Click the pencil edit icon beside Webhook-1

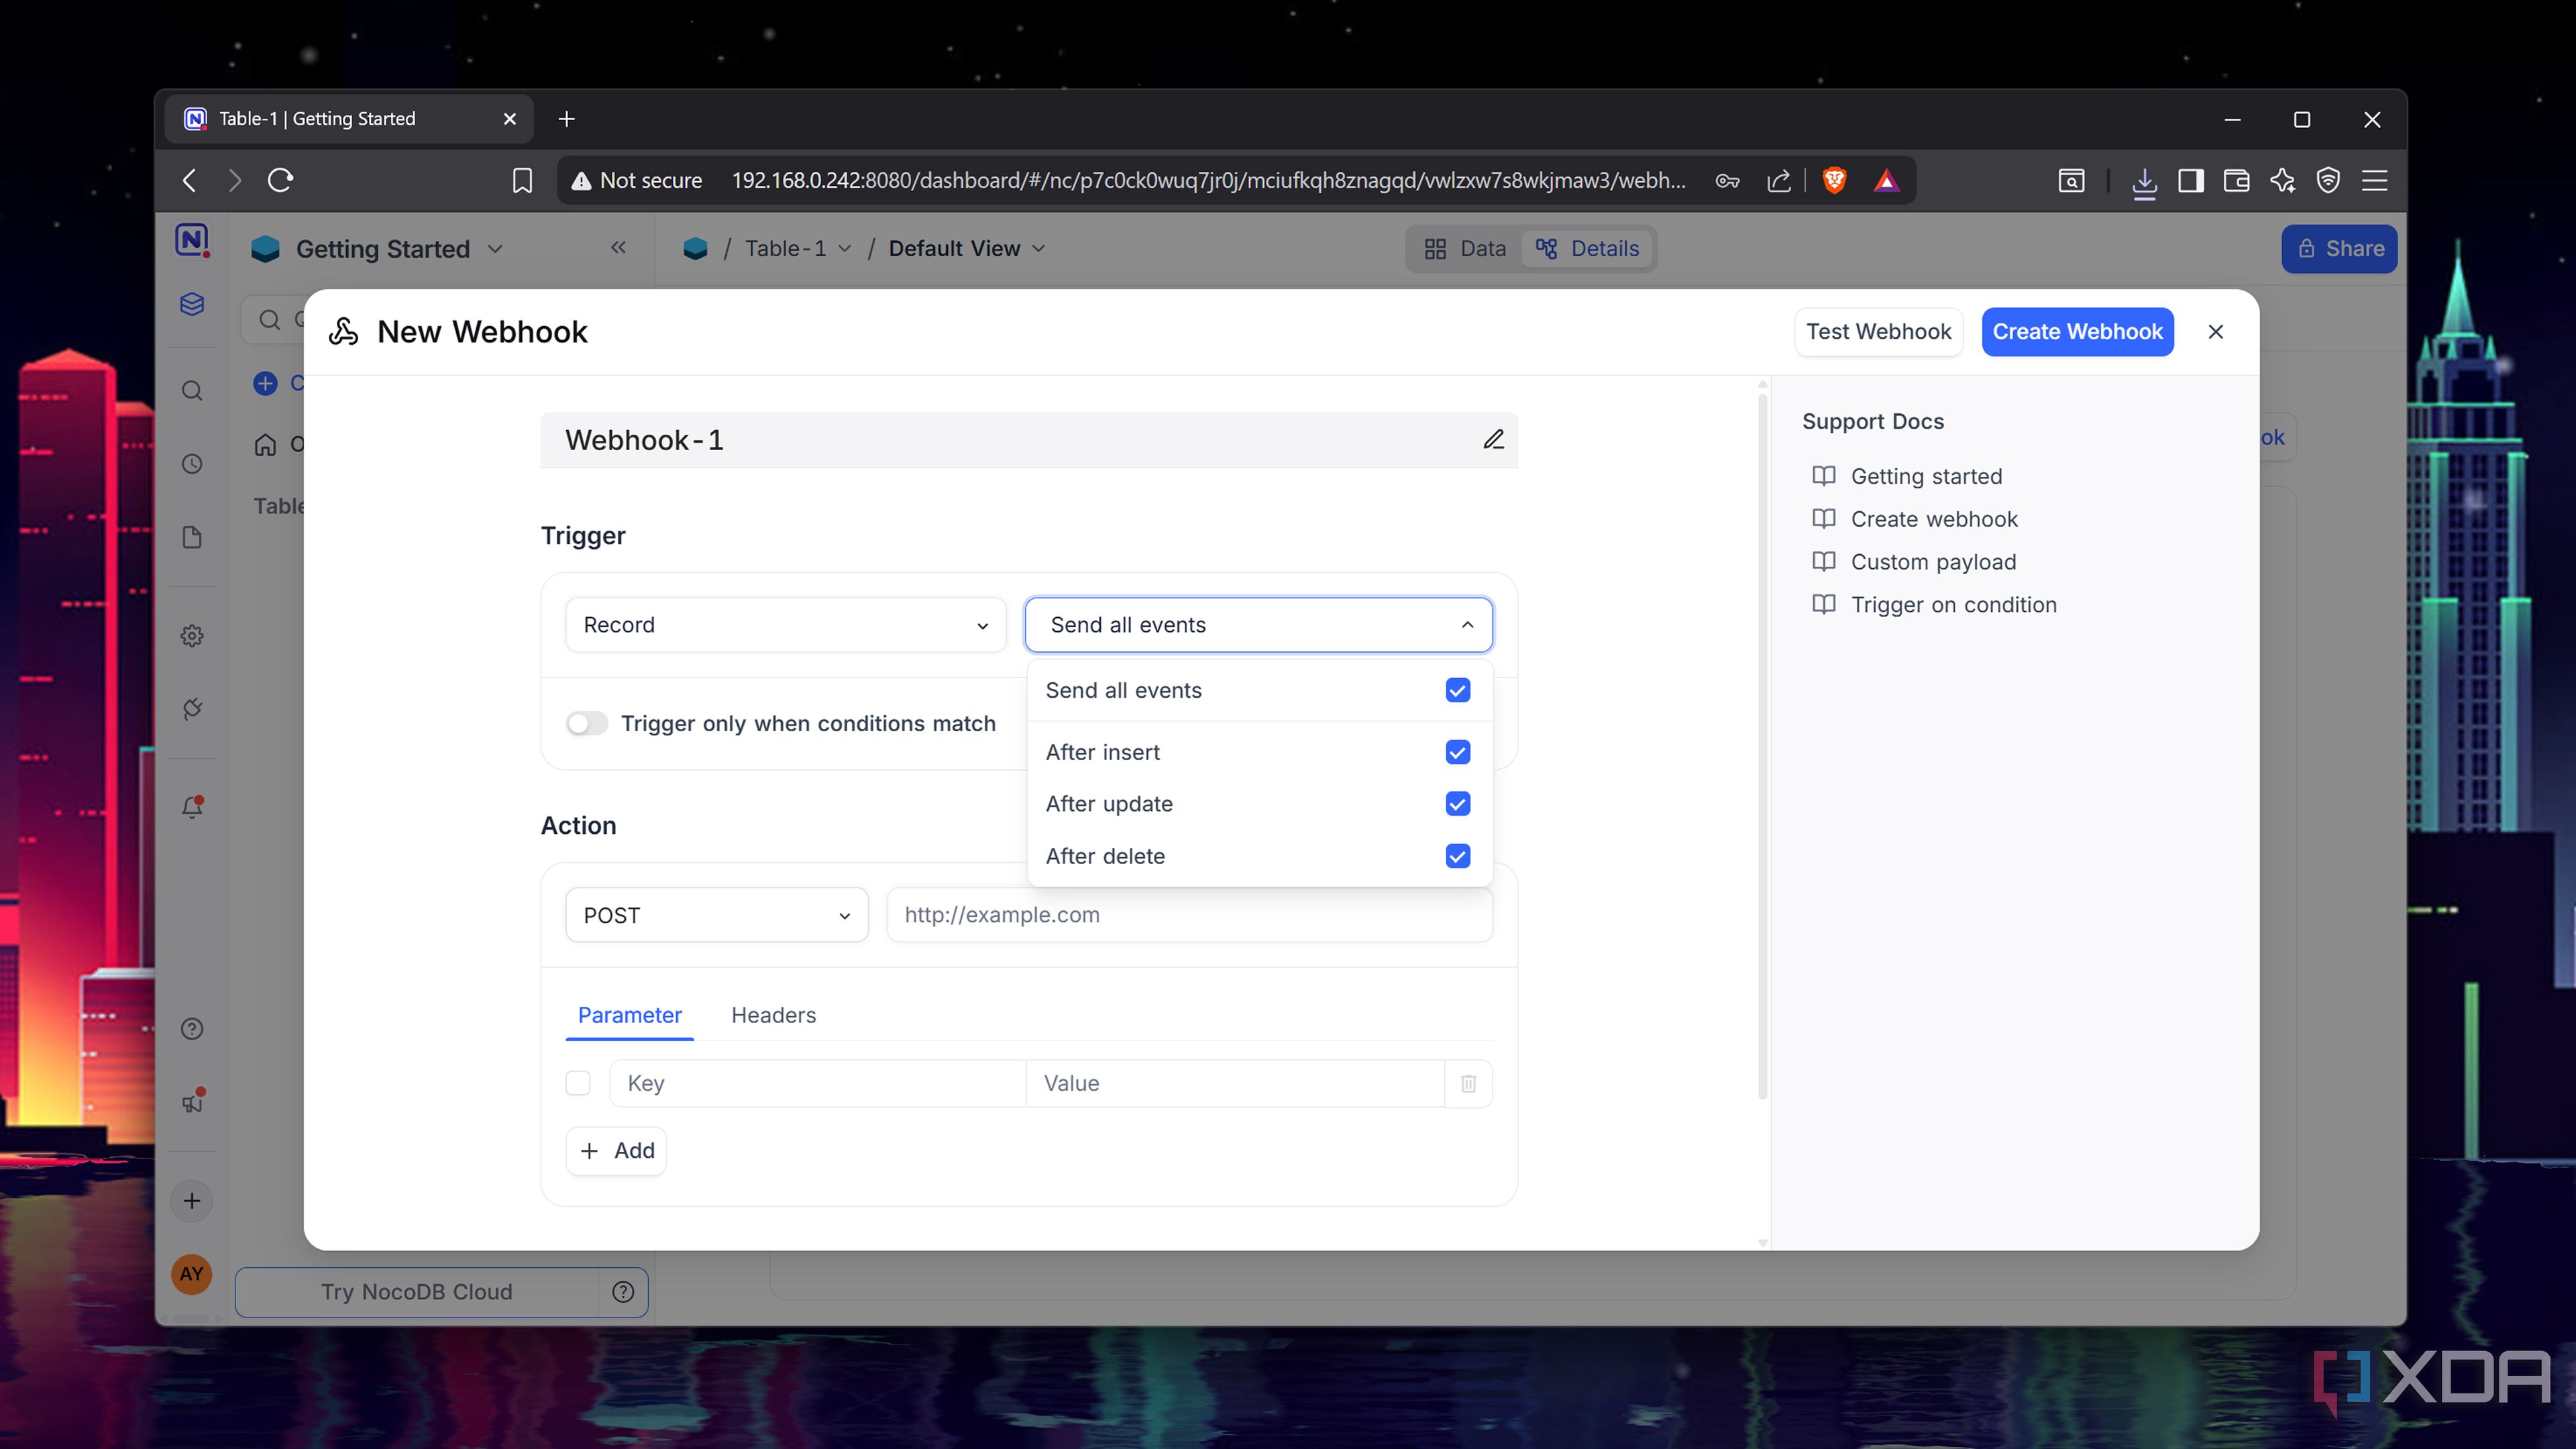[x=1493, y=439]
